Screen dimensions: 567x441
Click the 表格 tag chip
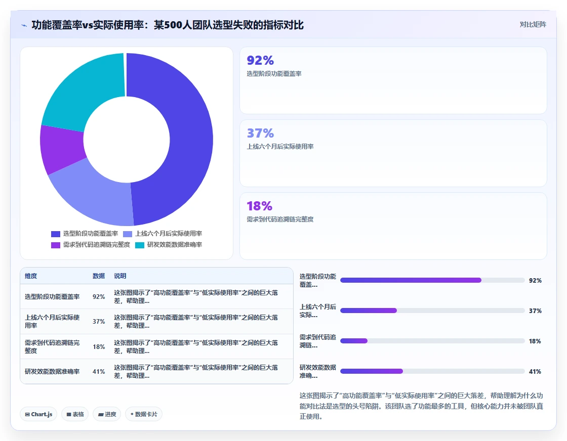tap(75, 414)
